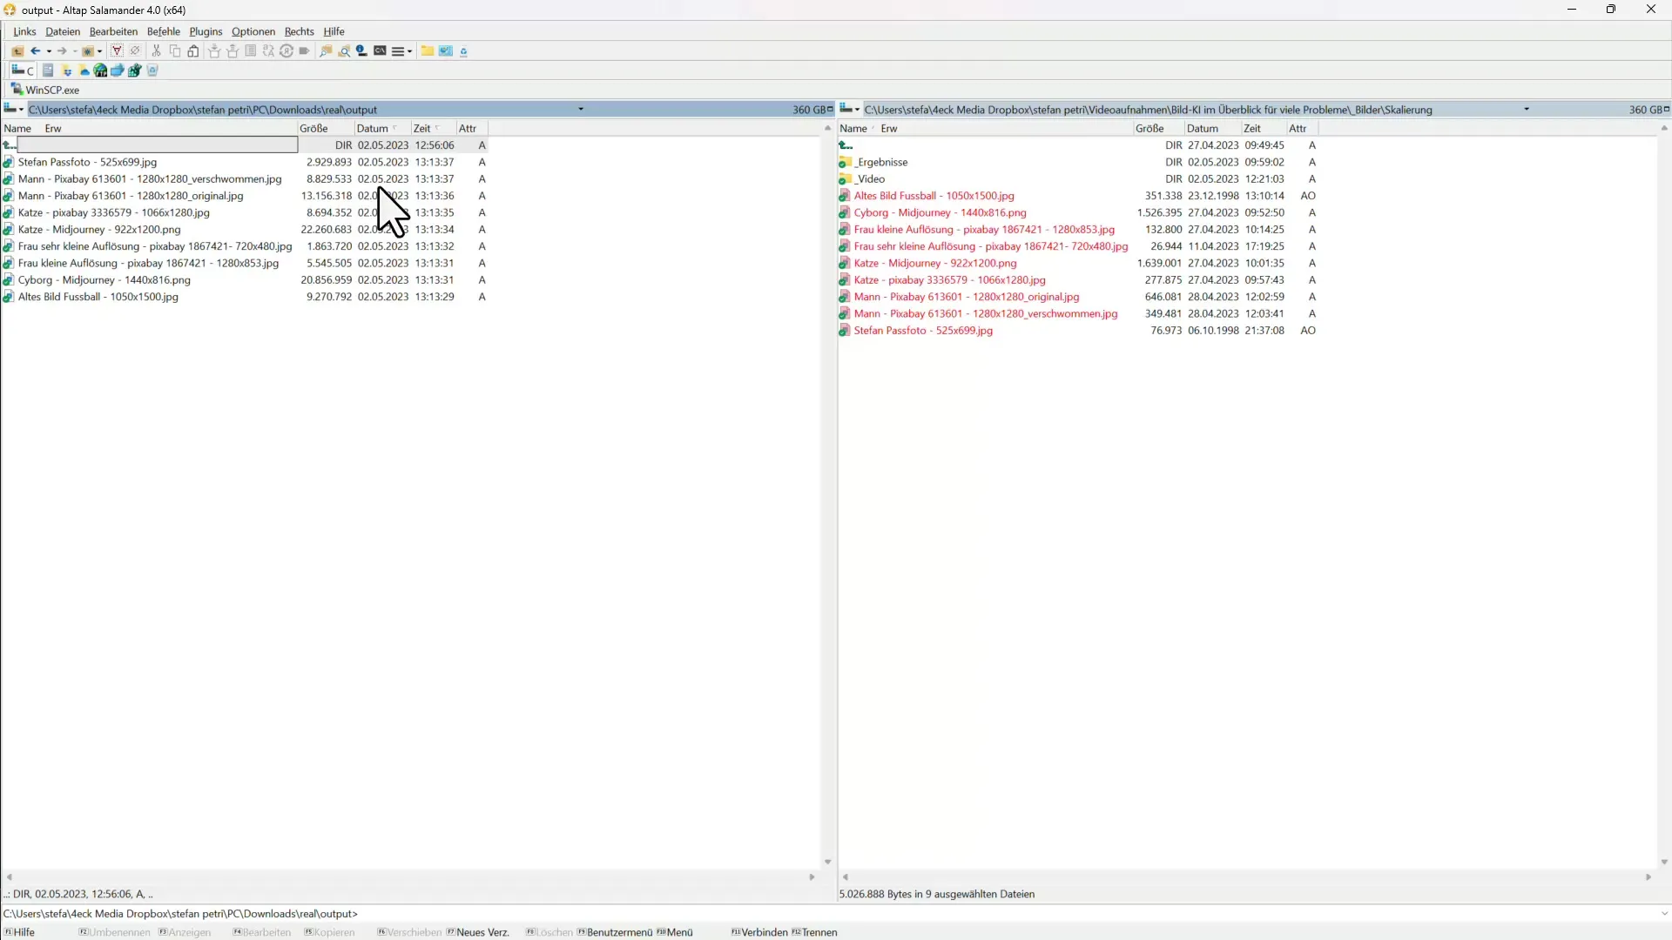Click F12 Trennen button
This screenshot has height=940, width=1672.
click(x=815, y=932)
